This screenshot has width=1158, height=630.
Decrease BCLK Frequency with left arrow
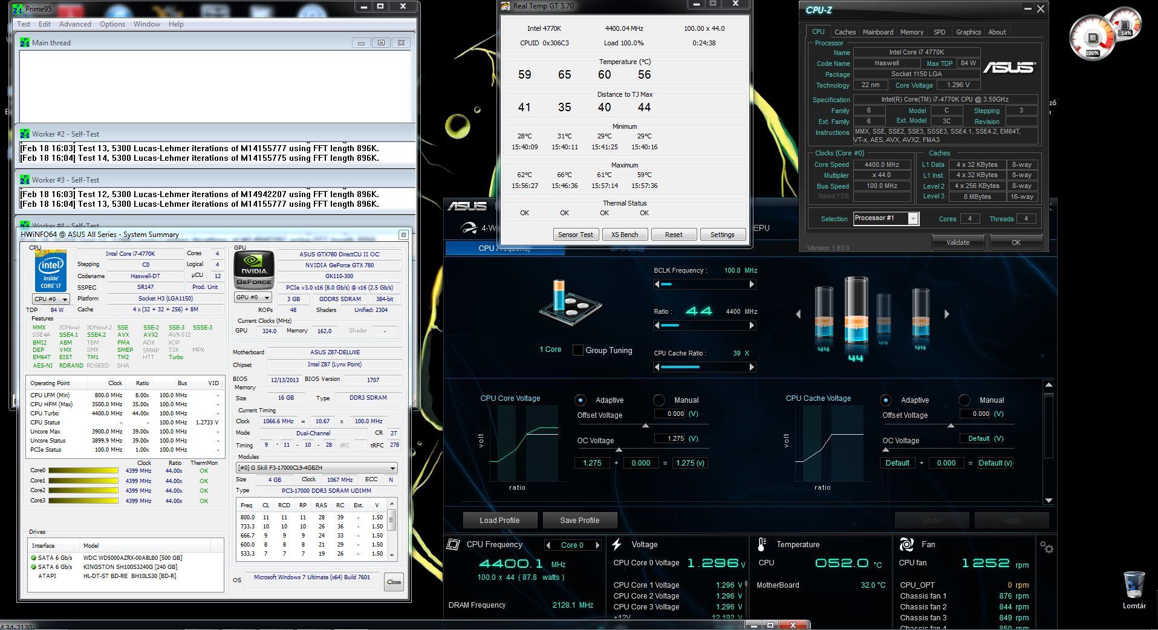[x=657, y=284]
